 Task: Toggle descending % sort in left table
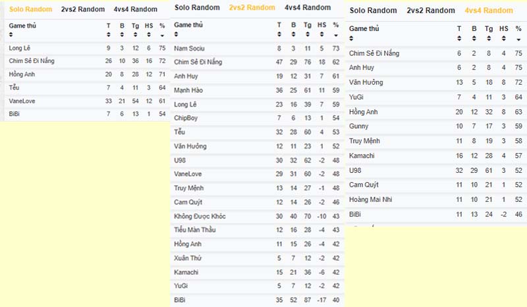click(162, 35)
